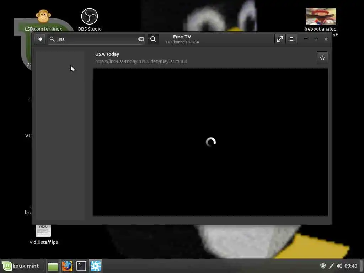Select the USA Today channel title

(107, 54)
